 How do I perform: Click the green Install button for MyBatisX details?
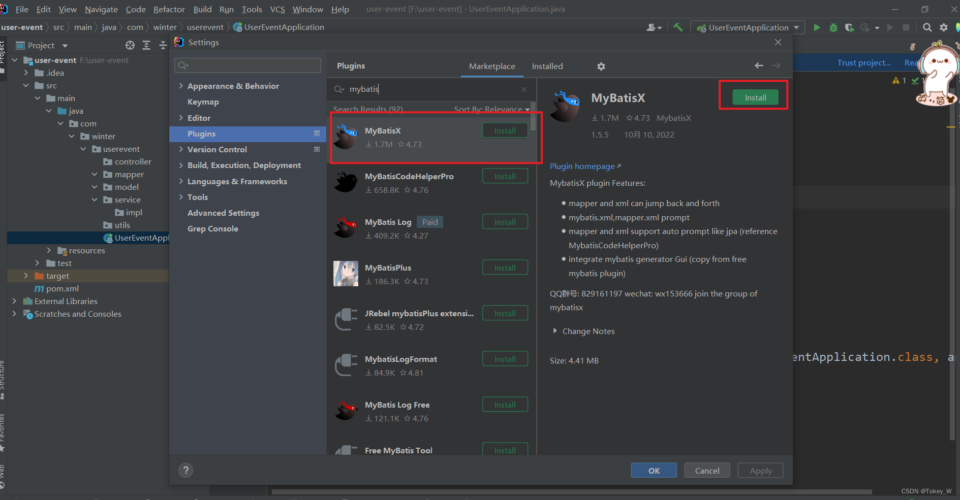coord(755,97)
